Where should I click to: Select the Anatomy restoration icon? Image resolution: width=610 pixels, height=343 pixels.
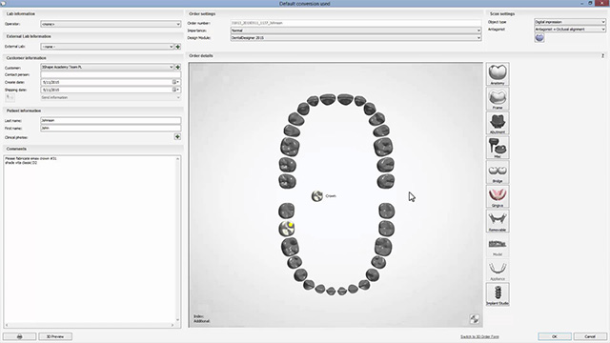pyautogui.click(x=498, y=74)
